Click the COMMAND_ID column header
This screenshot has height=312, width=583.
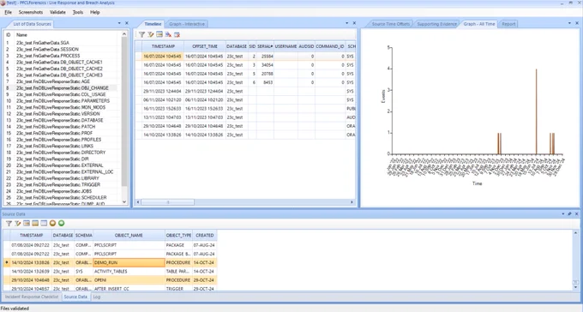(330, 46)
